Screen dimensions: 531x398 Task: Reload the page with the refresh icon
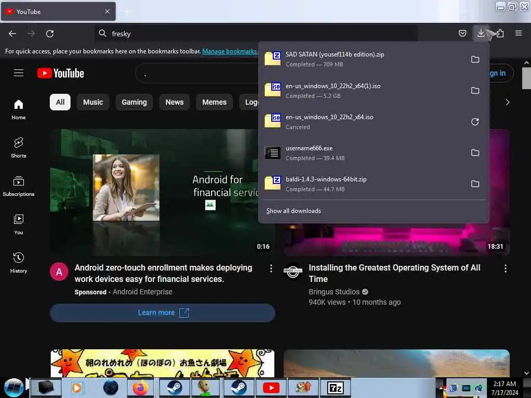click(x=50, y=34)
